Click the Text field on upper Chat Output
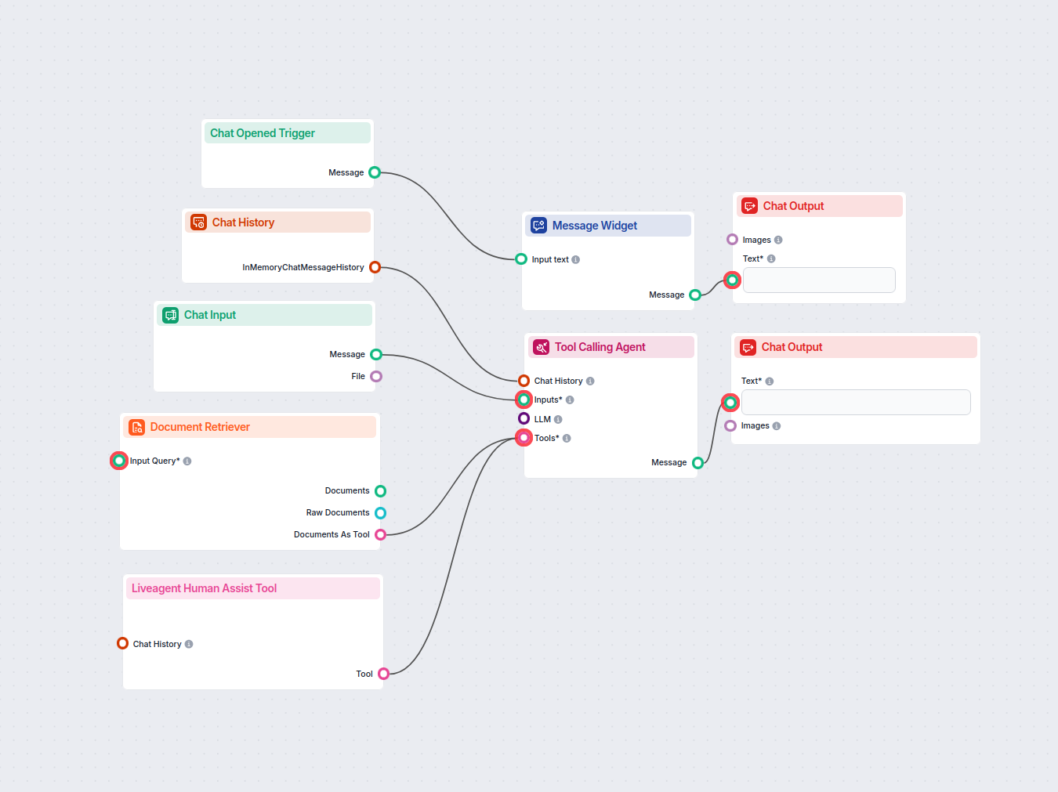Image resolution: width=1058 pixels, height=792 pixels. point(818,280)
